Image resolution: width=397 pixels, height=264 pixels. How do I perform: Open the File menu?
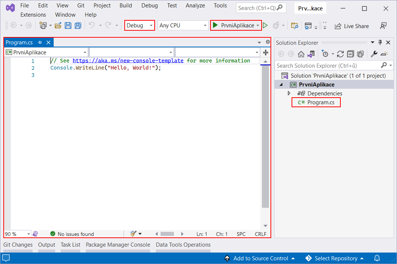pyautogui.click(x=24, y=6)
